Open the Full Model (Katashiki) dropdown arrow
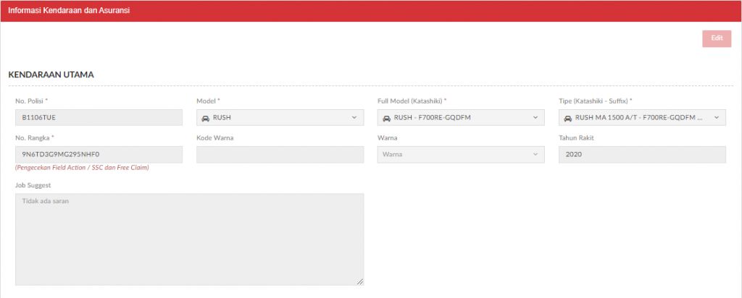This screenshot has width=742, height=298. pyautogui.click(x=535, y=118)
